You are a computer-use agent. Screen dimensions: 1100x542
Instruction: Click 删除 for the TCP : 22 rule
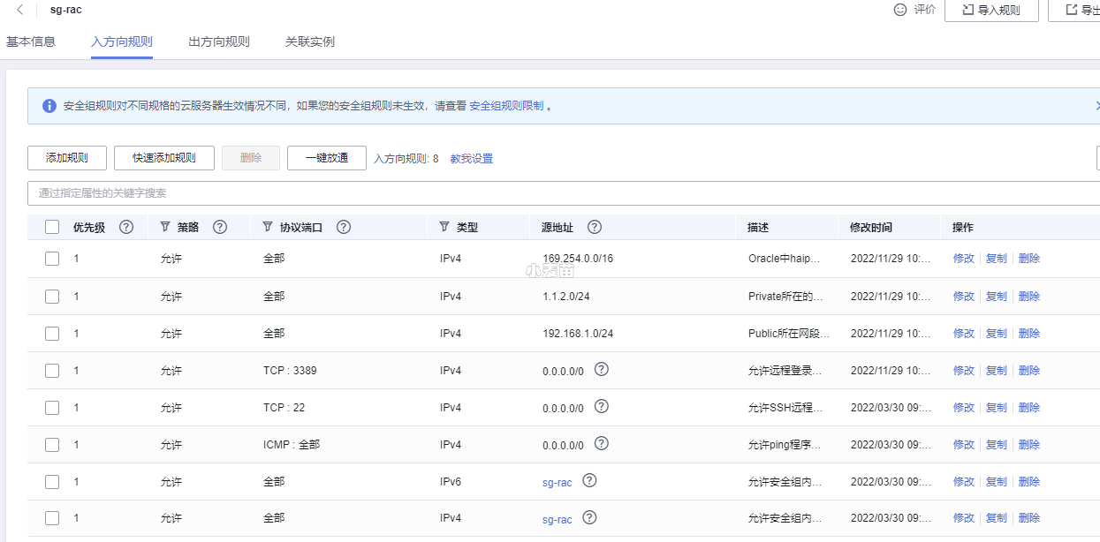point(1029,407)
